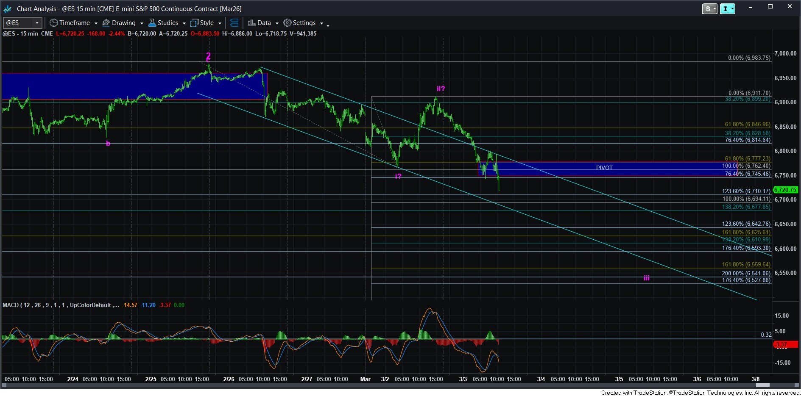Image resolution: width=801 pixels, height=396 pixels.
Task: Click the Studies flask icon
Action: (x=152, y=23)
